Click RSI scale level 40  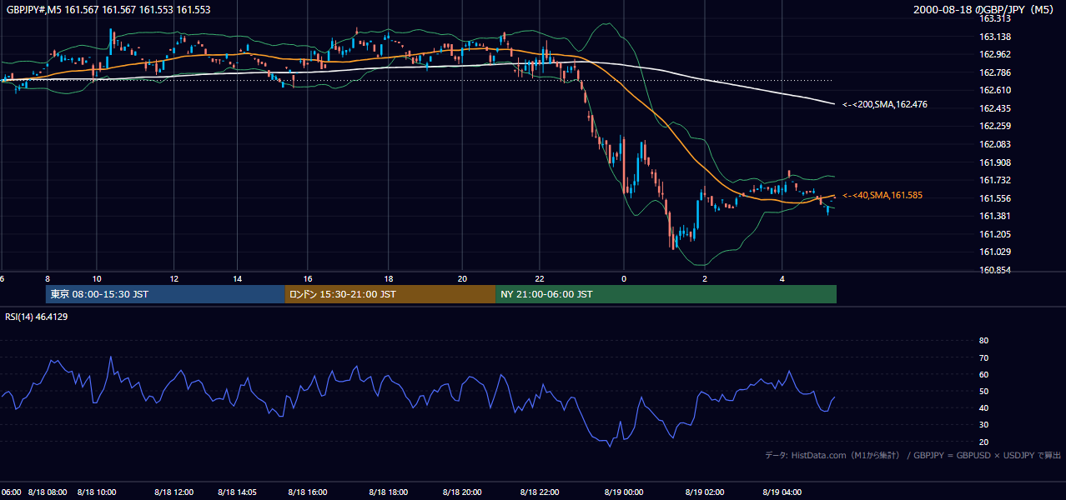click(x=983, y=407)
